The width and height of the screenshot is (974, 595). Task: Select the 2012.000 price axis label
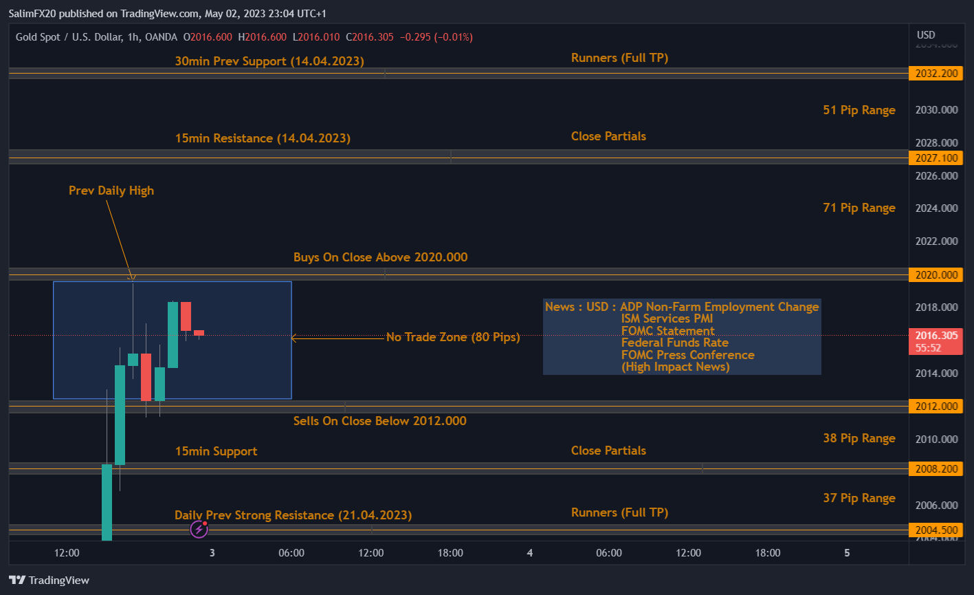(x=935, y=407)
